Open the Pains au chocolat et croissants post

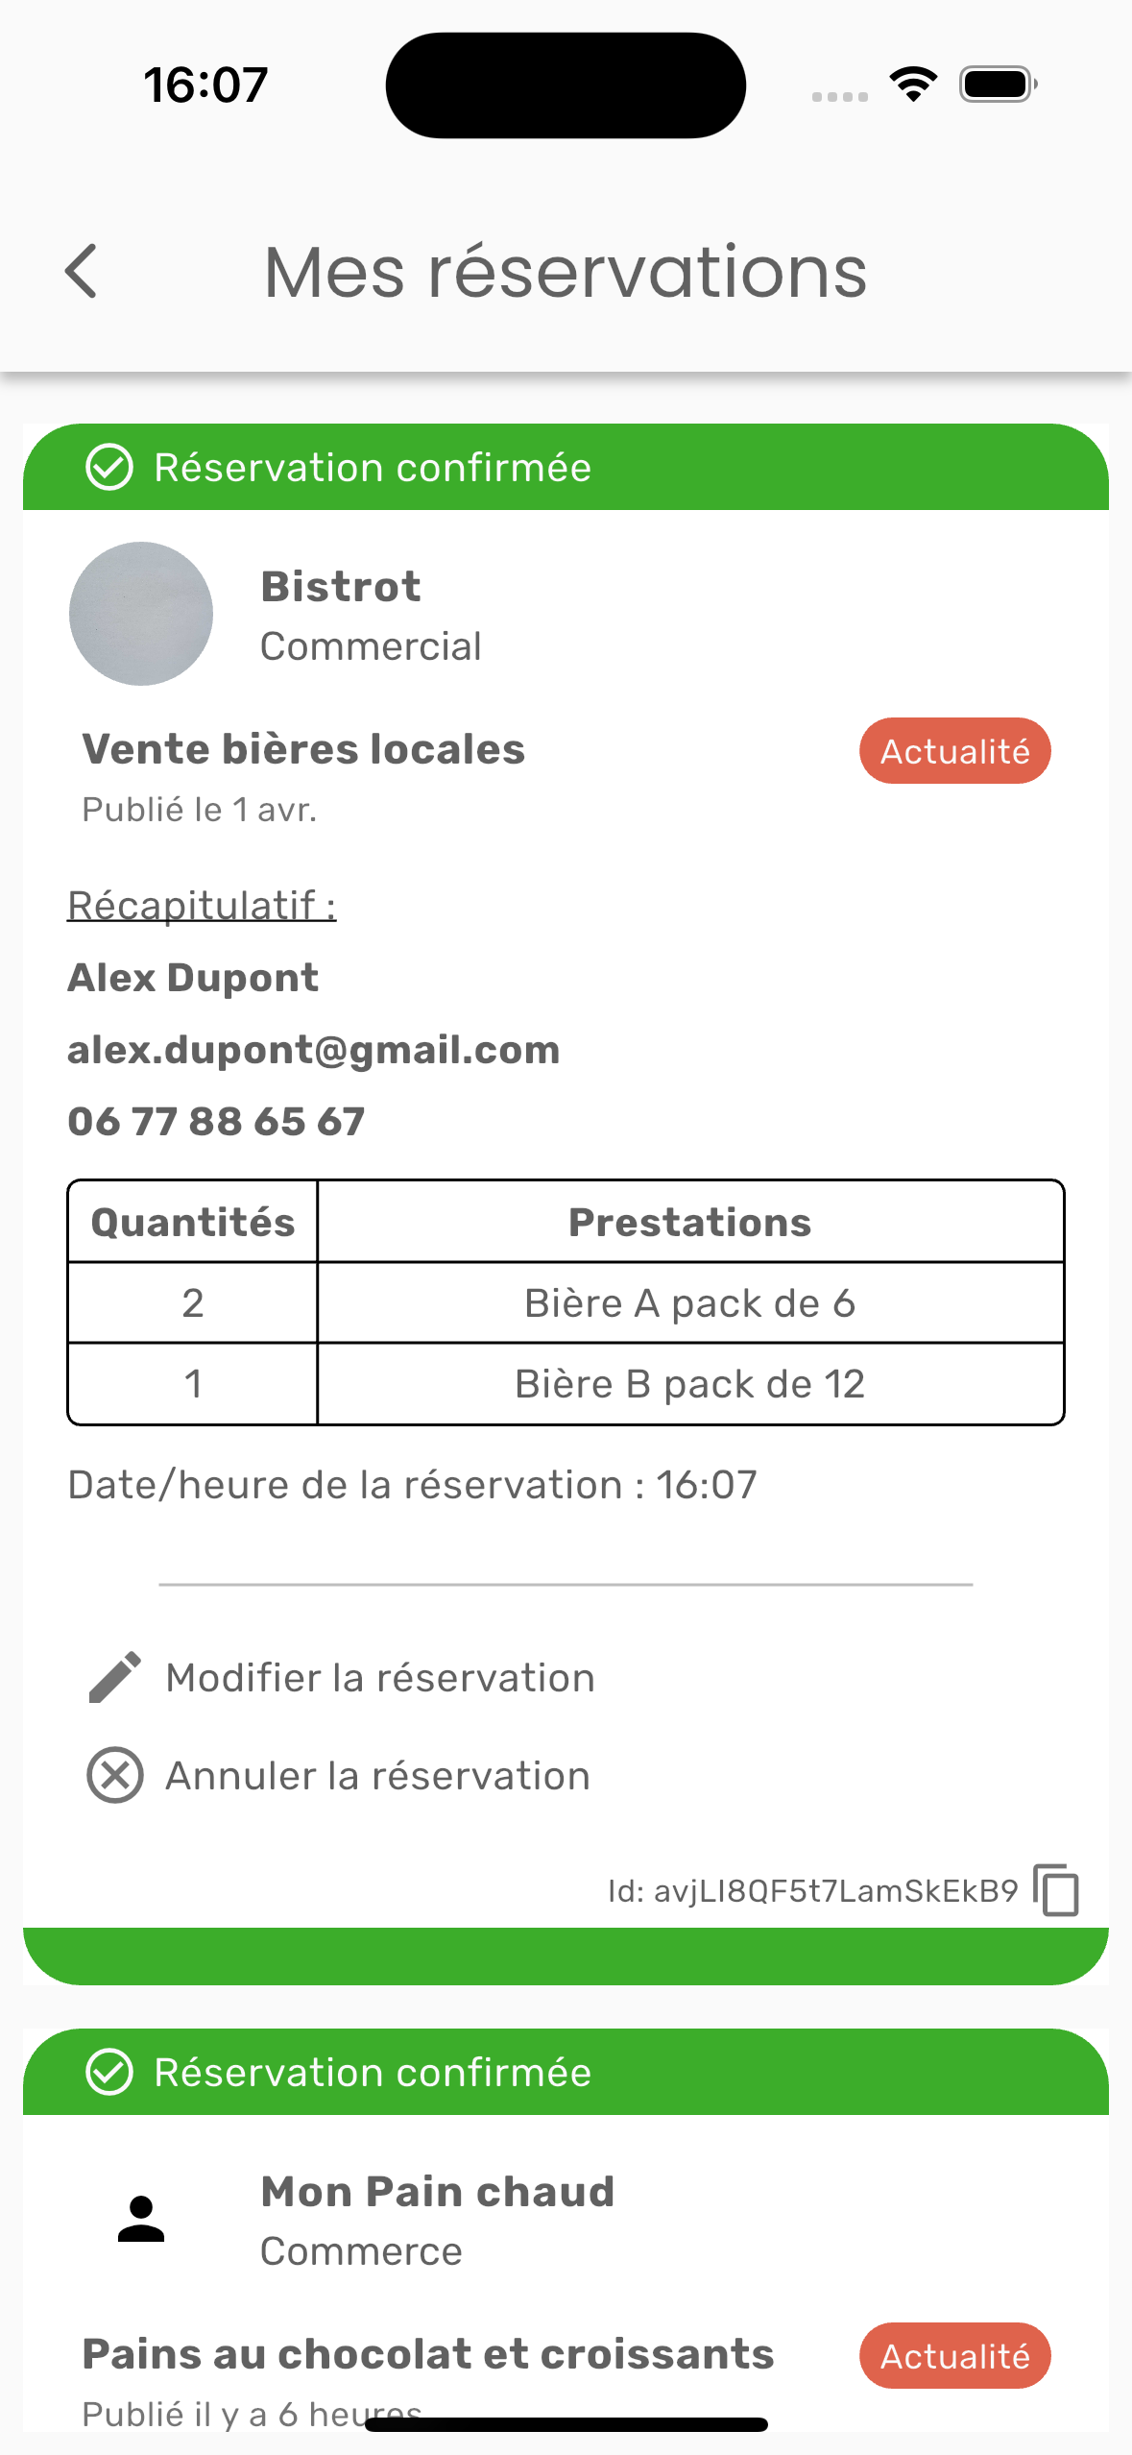(x=428, y=2354)
